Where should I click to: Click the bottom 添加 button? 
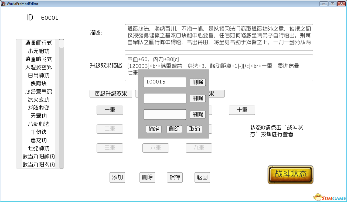[x=117, y=177]
